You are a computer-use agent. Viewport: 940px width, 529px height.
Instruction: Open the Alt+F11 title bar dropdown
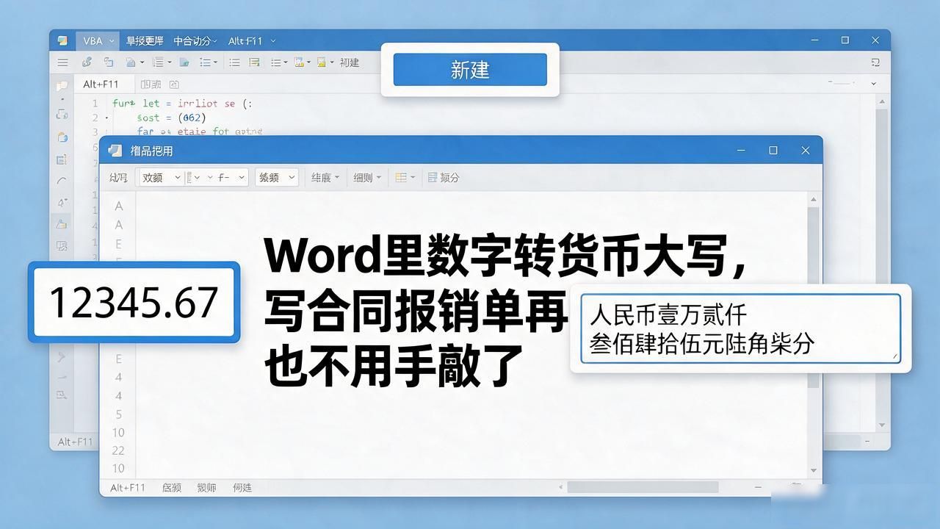click(x=252, y=41)
